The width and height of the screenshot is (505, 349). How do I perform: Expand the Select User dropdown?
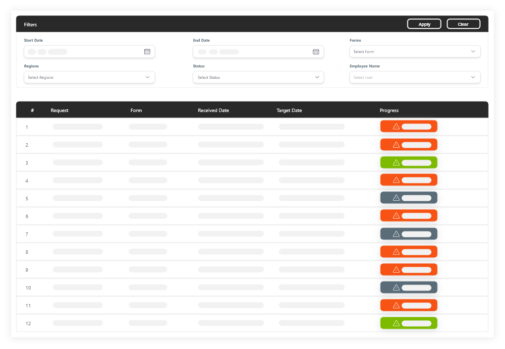(x=415, y=77)
